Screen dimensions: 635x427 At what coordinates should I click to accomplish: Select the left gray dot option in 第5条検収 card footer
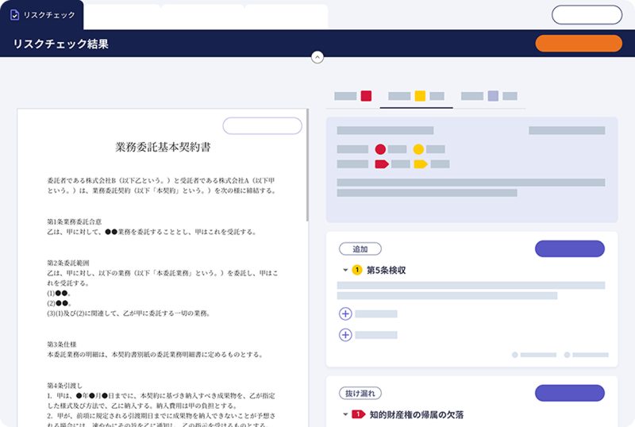[515, 355]
